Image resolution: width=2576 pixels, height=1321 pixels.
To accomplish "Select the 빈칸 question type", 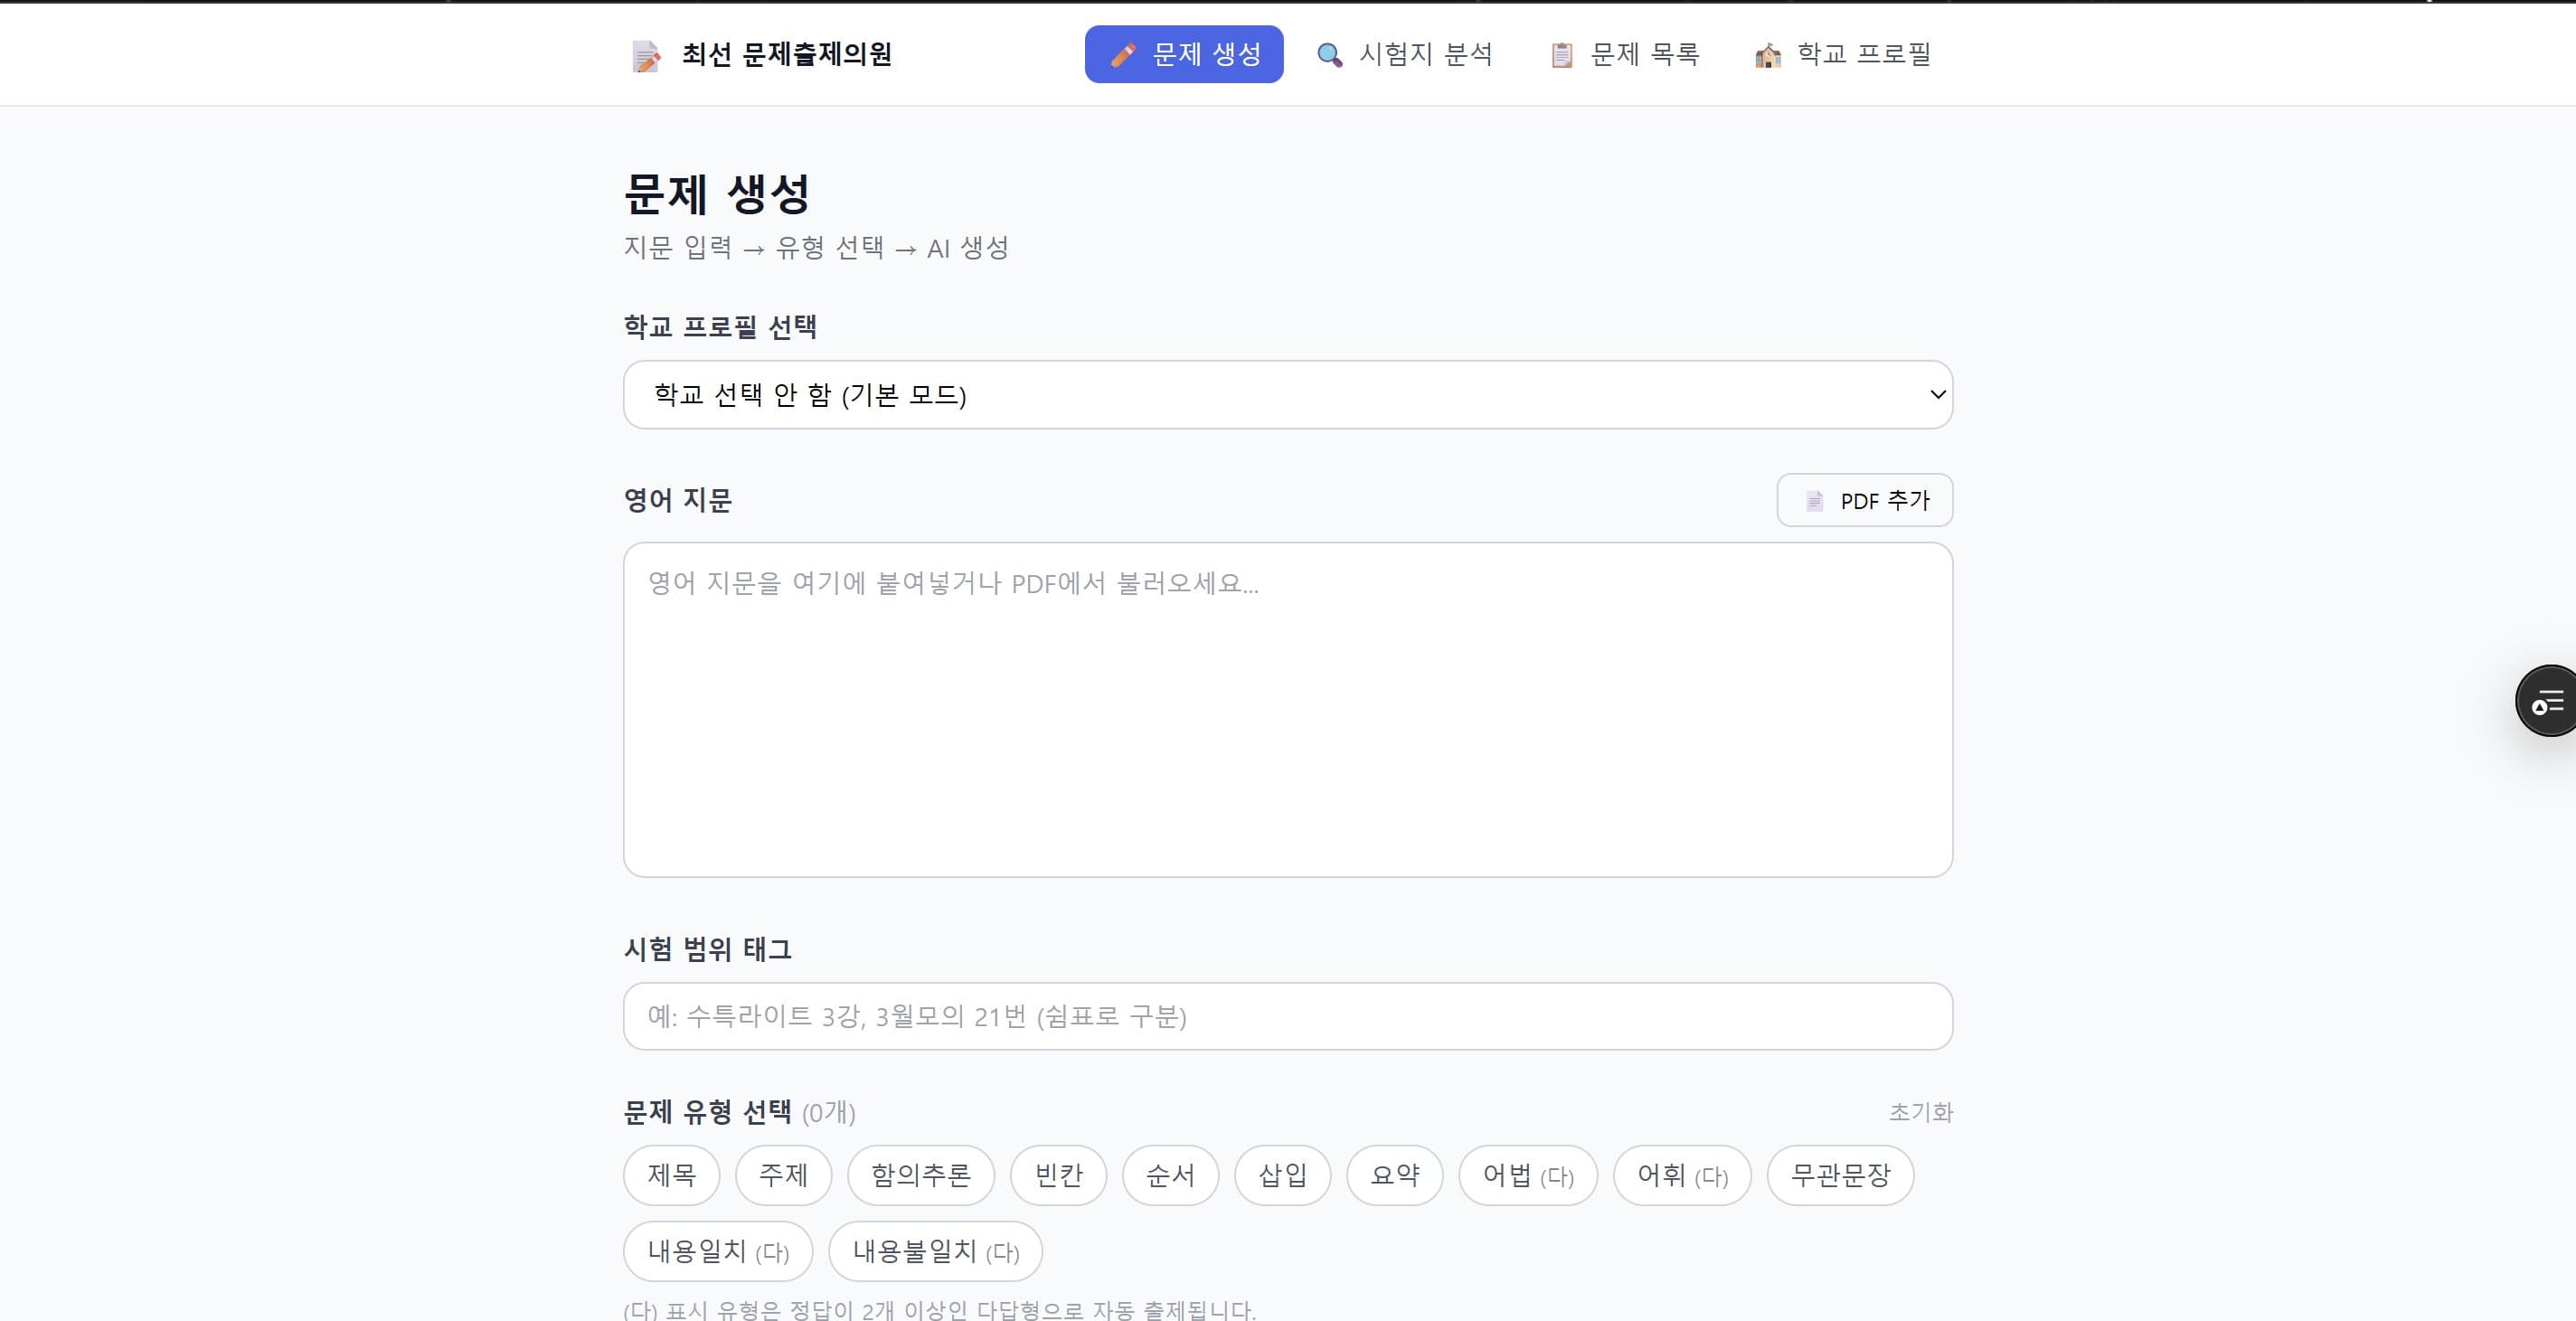I will tap(1059, 1175).
